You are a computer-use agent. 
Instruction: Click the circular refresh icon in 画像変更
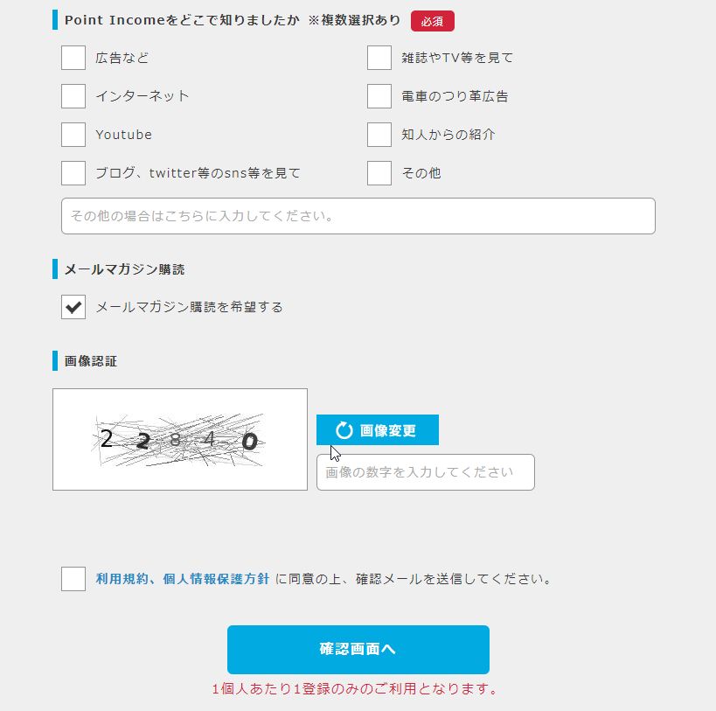344,430
